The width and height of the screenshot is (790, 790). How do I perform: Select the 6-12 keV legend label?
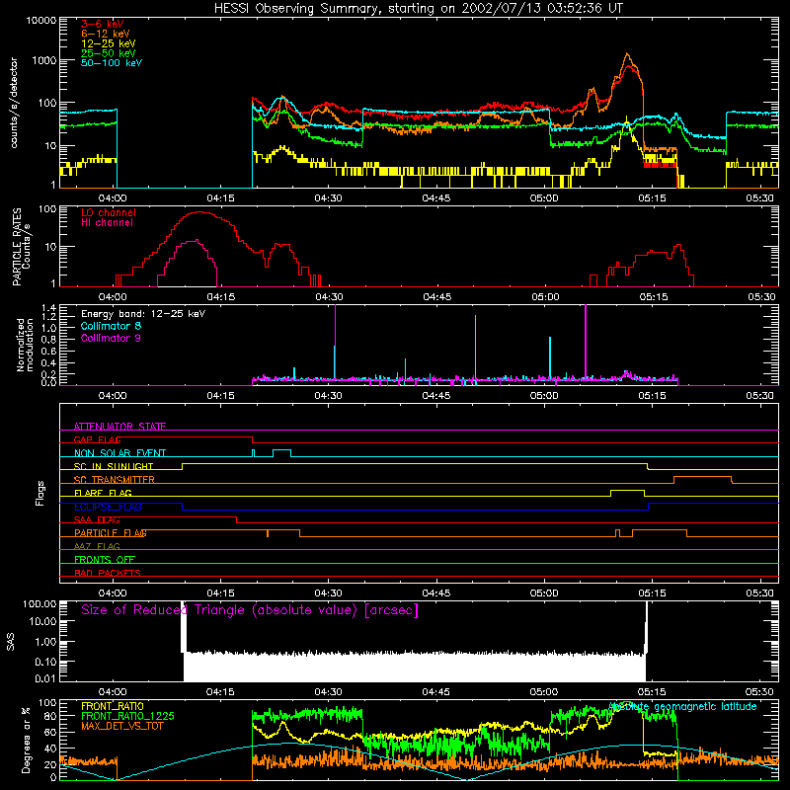[105, 34]
